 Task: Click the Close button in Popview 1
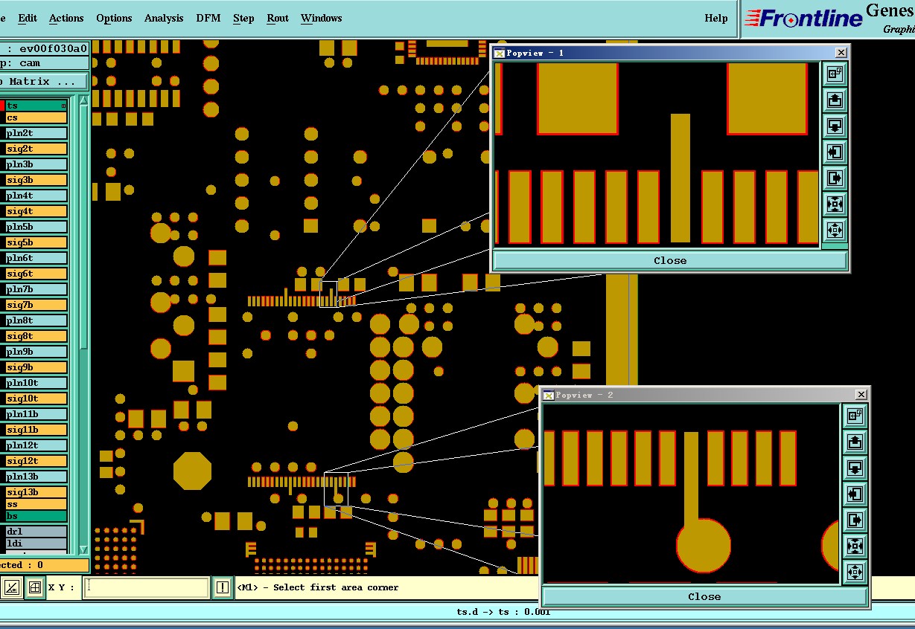coord(670,260)
